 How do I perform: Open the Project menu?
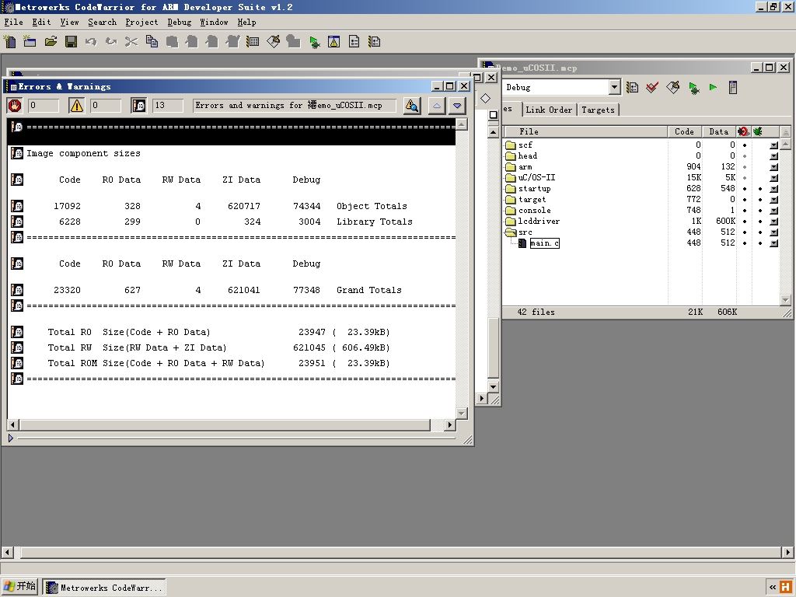tap(141, 23)
